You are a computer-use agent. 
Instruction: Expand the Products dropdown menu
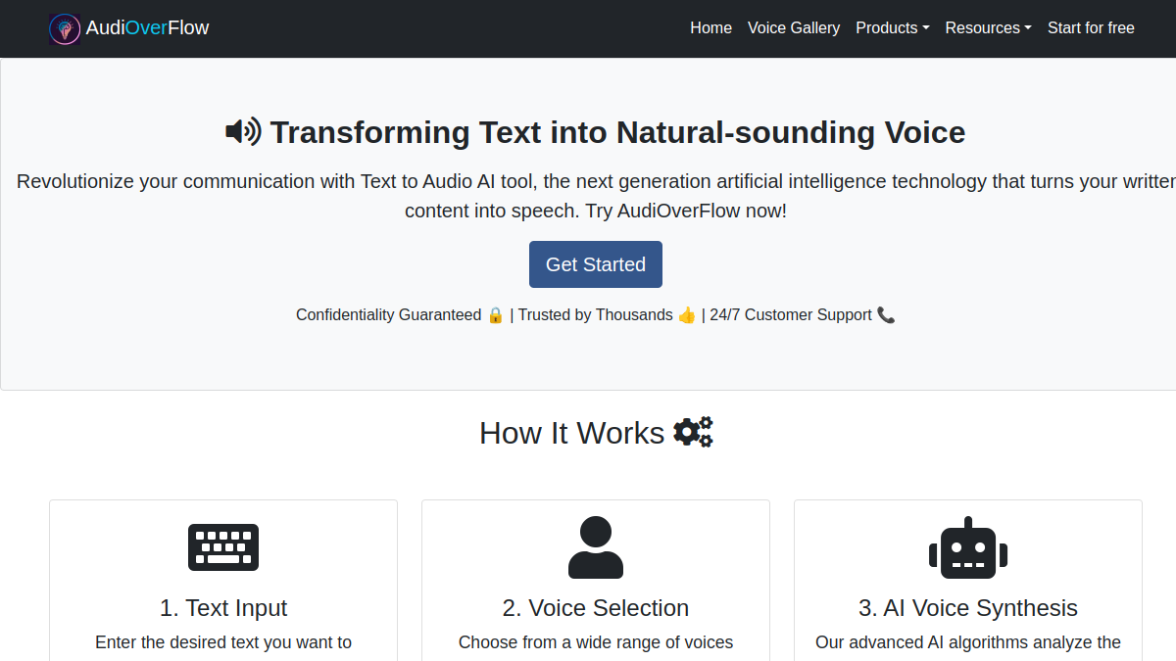[x=893, y=28]
